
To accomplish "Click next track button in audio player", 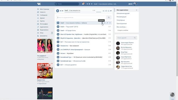I will click(x=63, y=11).
